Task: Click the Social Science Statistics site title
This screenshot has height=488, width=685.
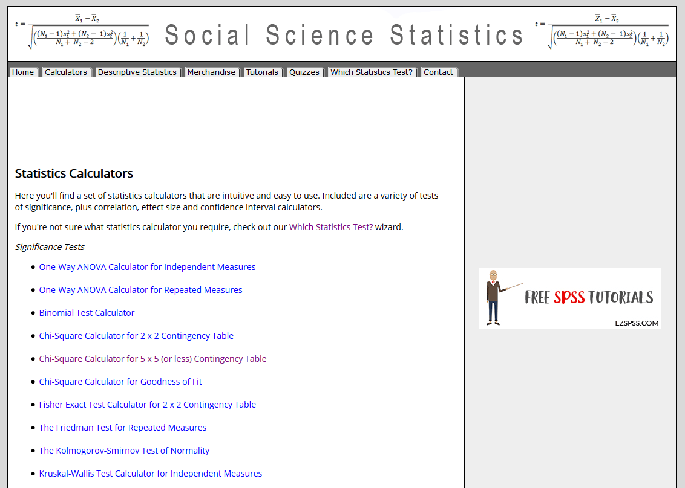Action: click(x=344, y=35)
